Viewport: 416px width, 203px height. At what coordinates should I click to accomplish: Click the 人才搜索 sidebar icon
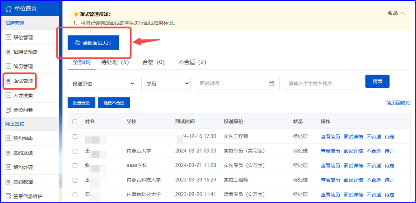point(8,96)
